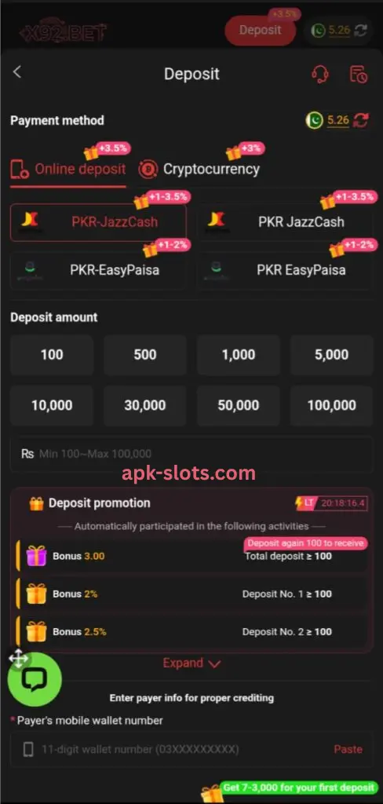Screen dimensions: 383x804
Task: Select the PKR-EasyPaisa payment option
Action: click(x=98, y=270)
